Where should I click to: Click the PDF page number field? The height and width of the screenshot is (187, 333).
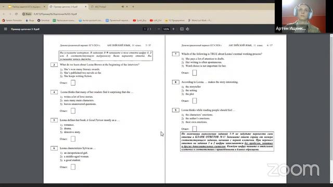point(145,29)
